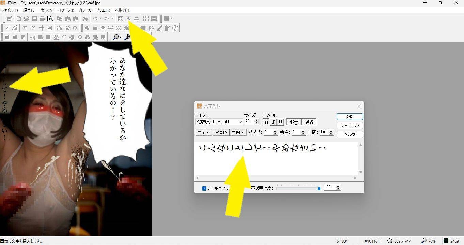Toggle the アンチエイリアス checkbox

click(x=204, y=188)
